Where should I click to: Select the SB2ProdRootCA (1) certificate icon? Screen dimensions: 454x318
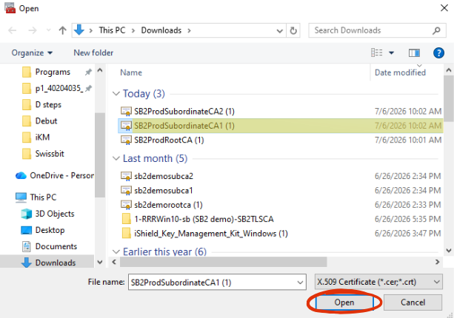126,141
